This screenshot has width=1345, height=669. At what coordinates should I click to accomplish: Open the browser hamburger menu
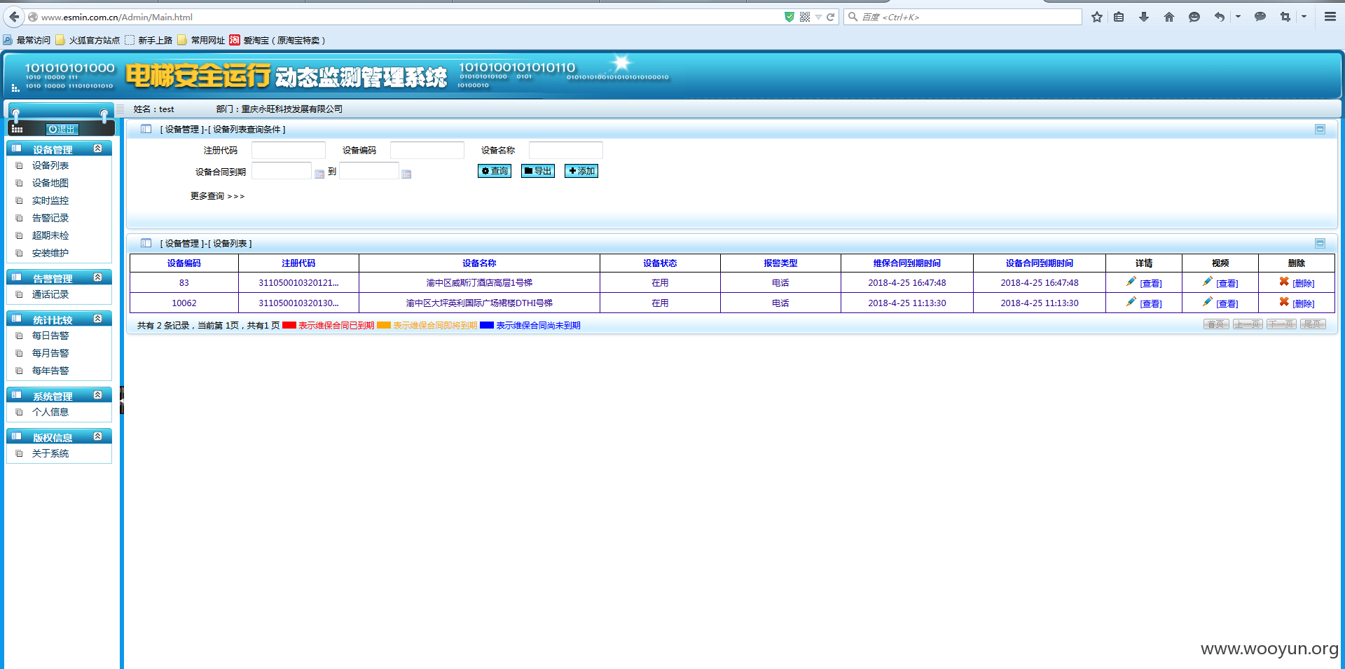[x=1330, y=17]
